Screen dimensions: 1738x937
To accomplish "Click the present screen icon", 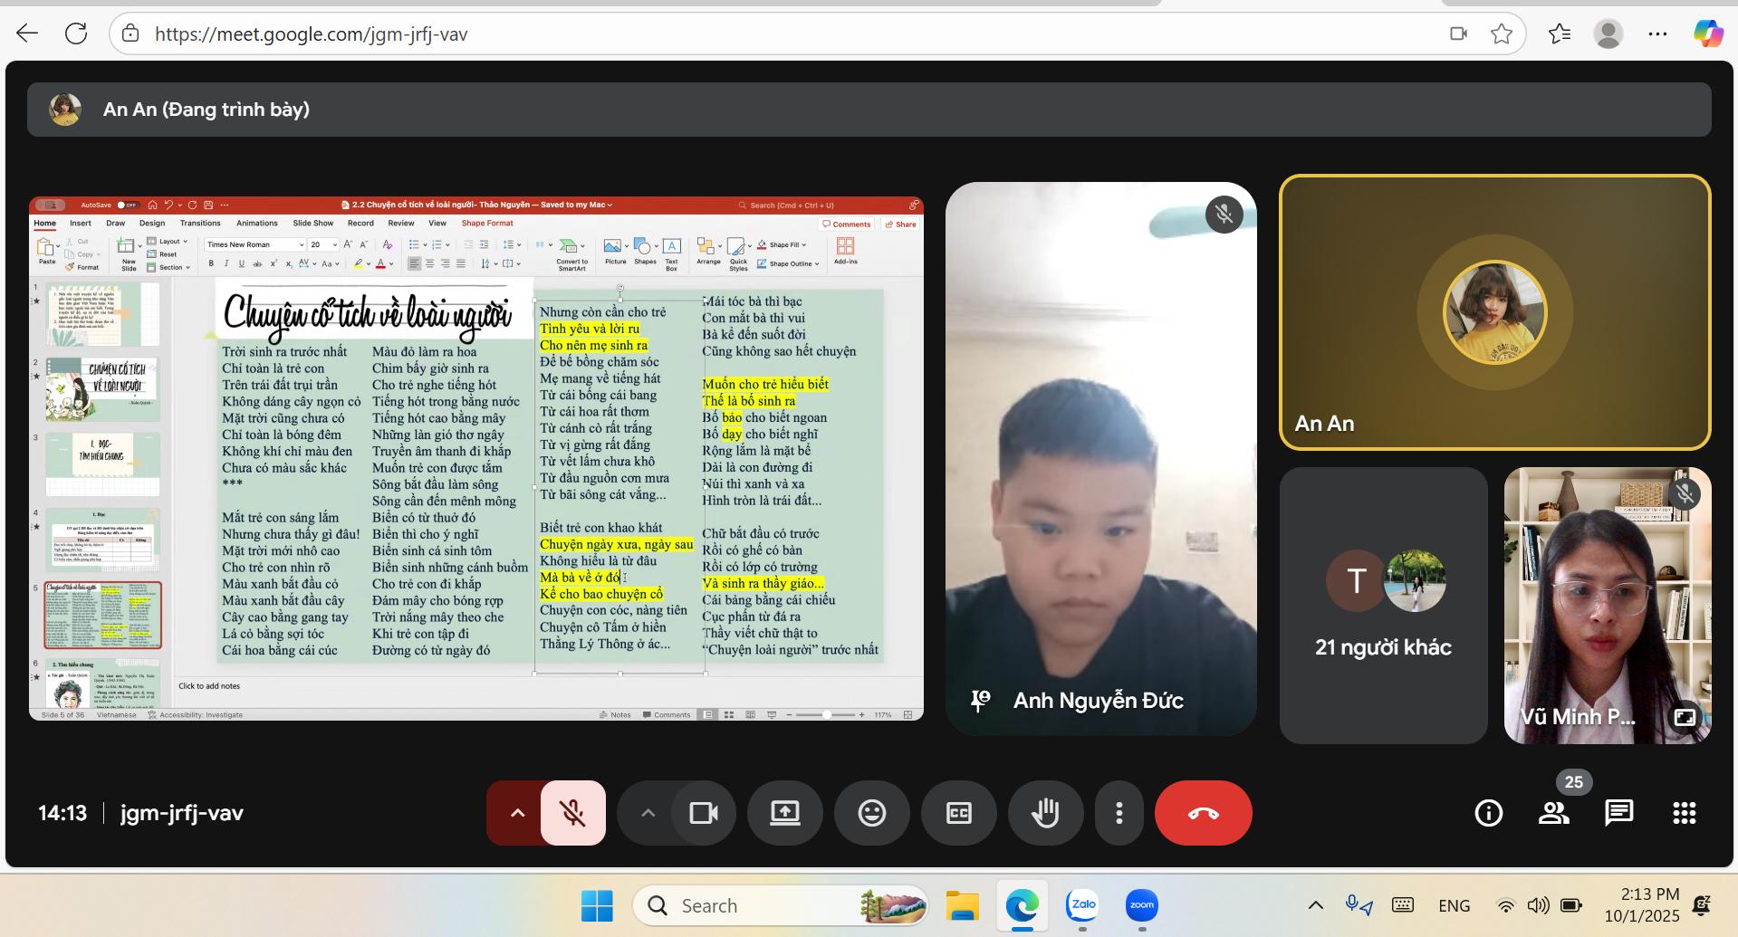I will tap(784, 813).
